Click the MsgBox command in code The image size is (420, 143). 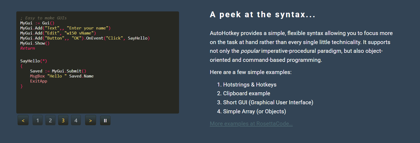[x=37, y=76]
